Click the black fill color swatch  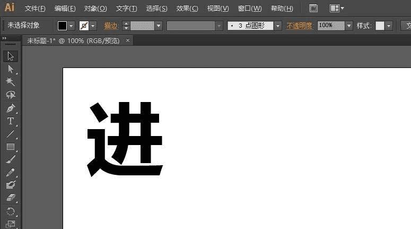(62, 26)
